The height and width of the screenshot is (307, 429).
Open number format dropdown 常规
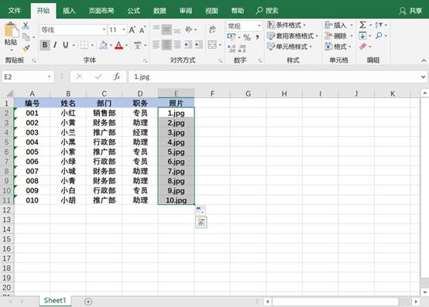tap(259, 26)
